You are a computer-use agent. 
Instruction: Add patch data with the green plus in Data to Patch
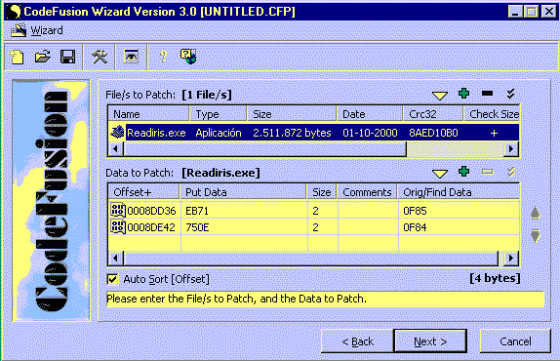pyautogui.click(x=463, y=172)
